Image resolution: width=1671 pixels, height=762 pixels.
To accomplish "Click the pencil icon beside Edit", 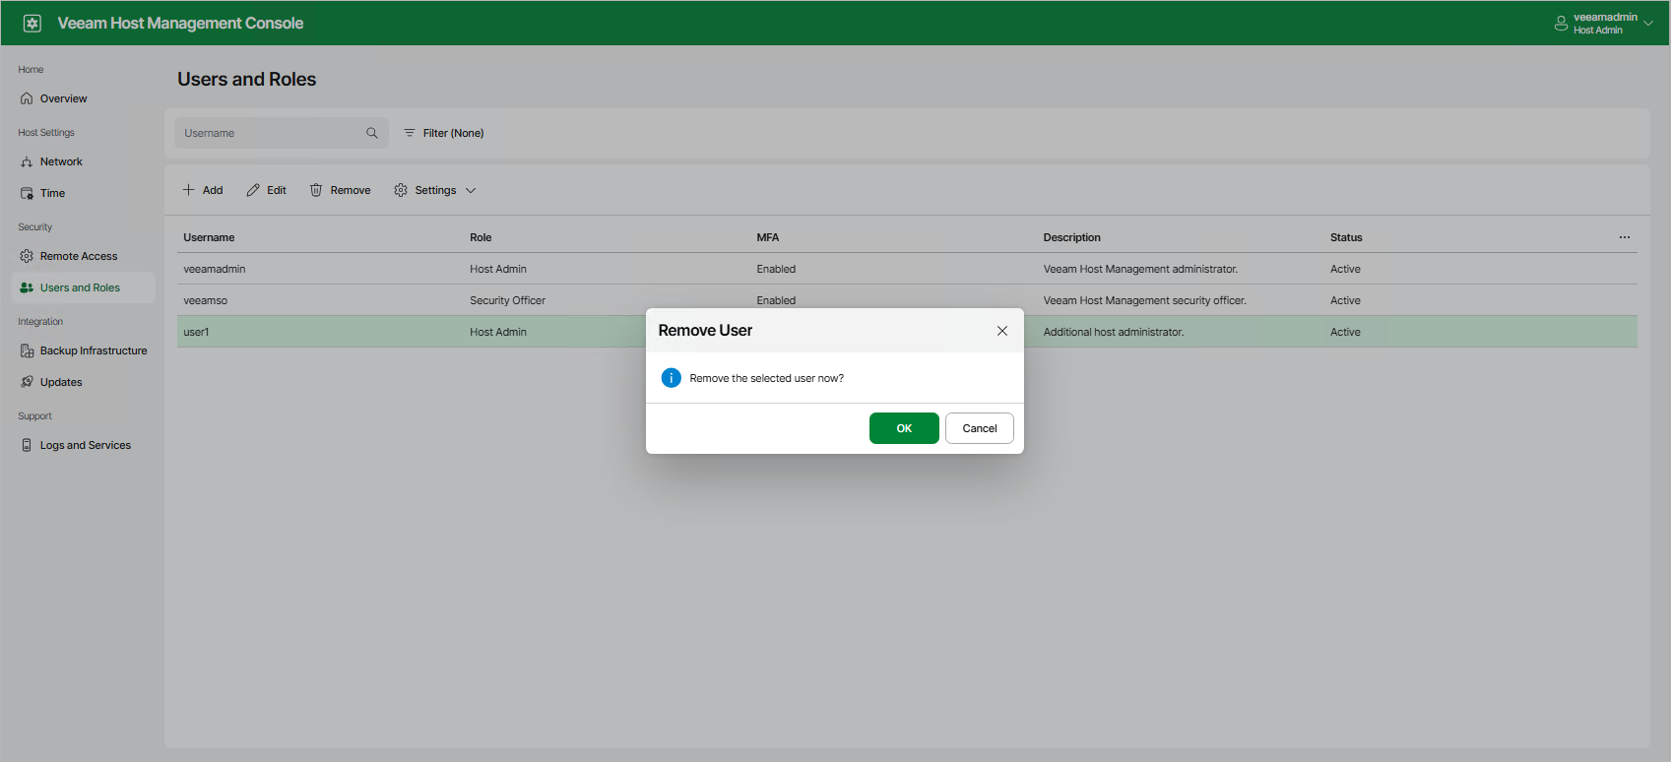I will pyautogui.click(x=253, y=190).
